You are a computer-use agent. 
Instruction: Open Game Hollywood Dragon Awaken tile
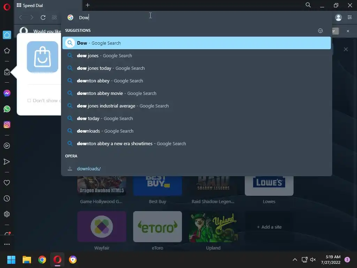(x=101, y=186)
